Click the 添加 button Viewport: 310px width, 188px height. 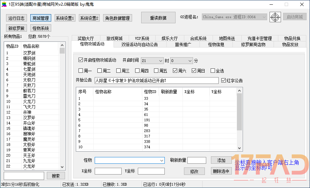point(221,160)
